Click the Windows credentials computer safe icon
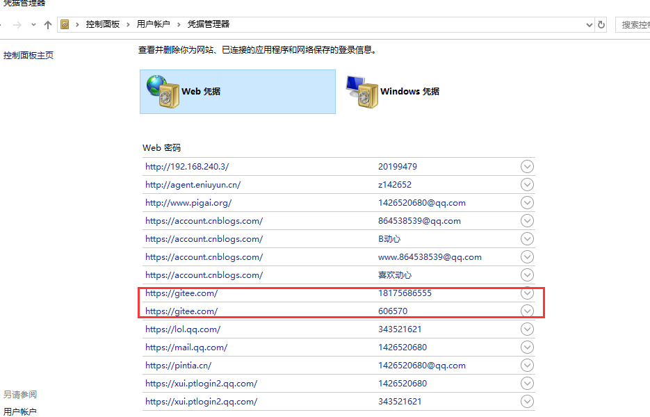 click(x=362, y=92)
